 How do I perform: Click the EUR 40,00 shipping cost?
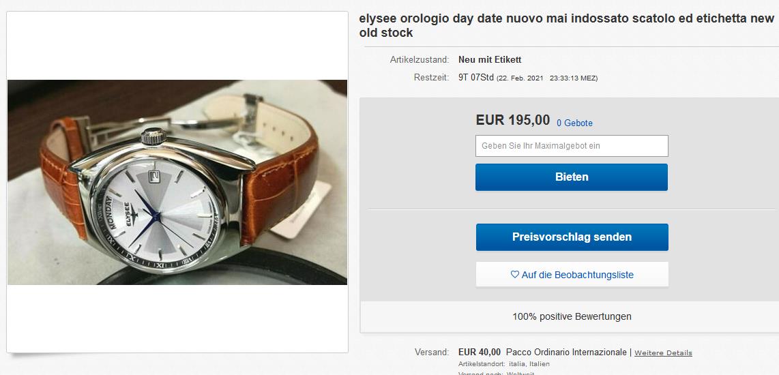click(x=480, y=352)
